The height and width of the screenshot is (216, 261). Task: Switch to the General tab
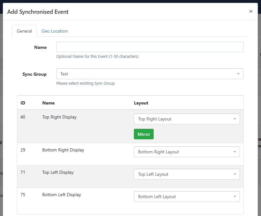point(24,31)
